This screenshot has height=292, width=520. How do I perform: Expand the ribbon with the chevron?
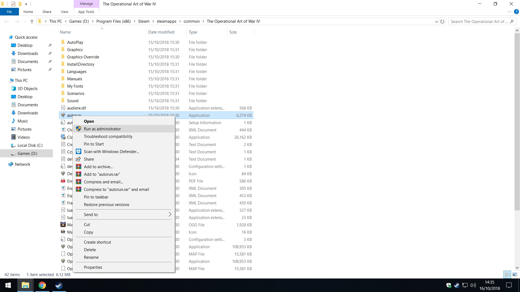click(x=509, y=12)
